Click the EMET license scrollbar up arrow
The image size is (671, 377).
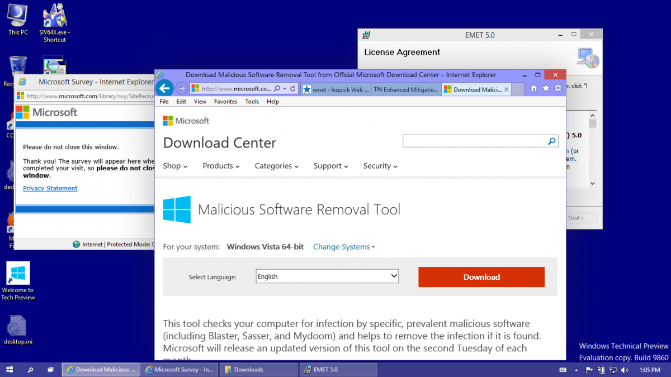(593, 116)
